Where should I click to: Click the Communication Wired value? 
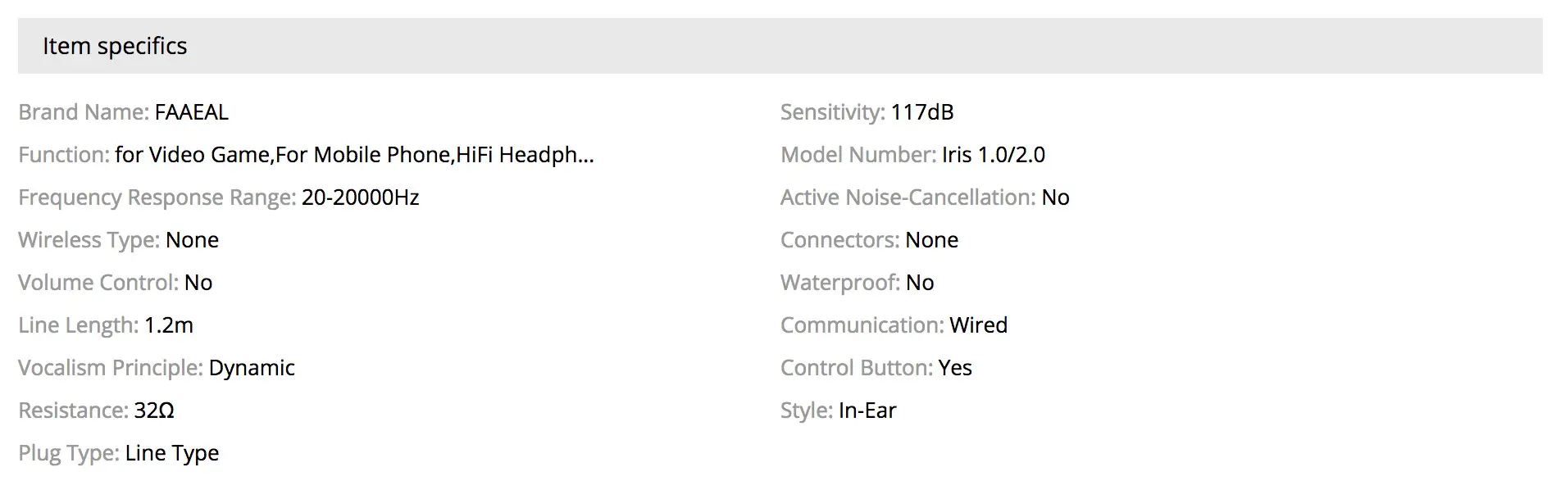tap(979, 325)
